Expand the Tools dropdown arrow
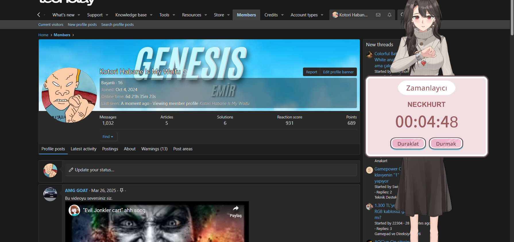Image resolution: width=514 pixels, height=242 pixels. point(174,15)
